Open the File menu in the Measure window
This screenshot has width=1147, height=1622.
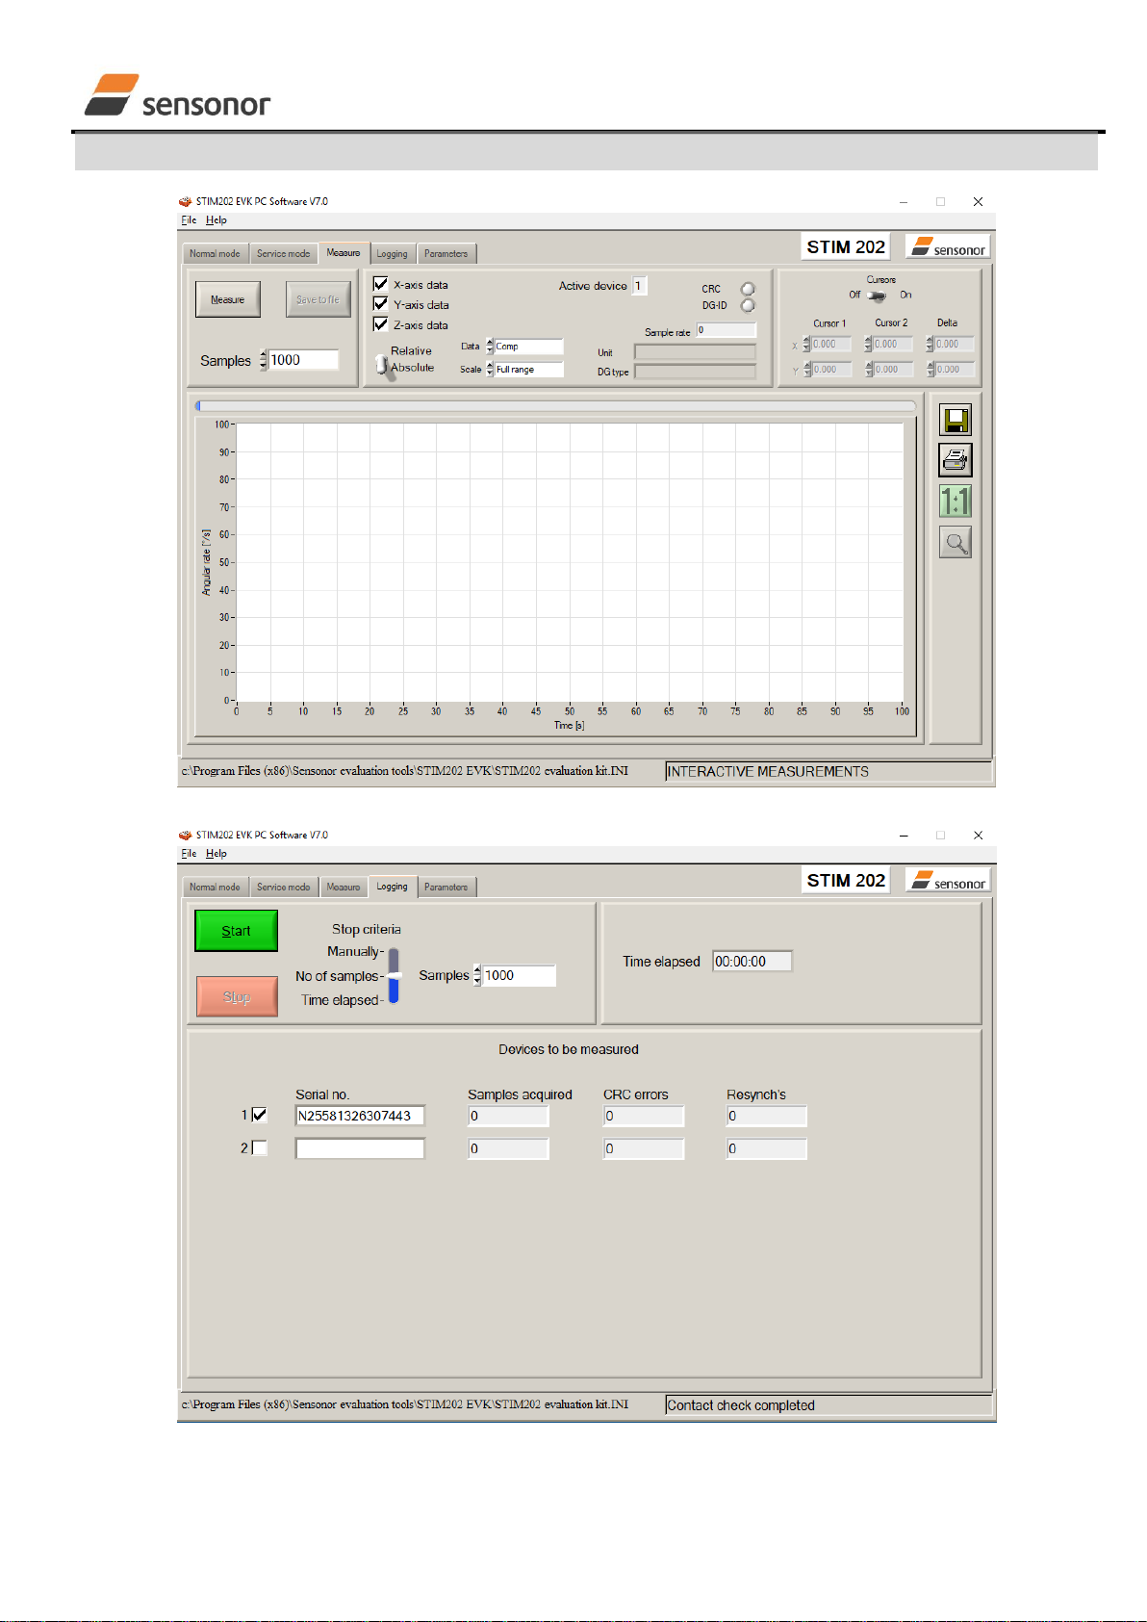(x=189, y=220)
